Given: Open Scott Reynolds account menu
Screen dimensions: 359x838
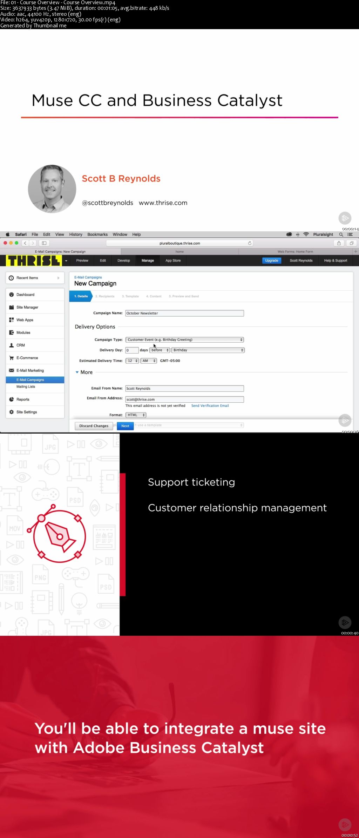Looking at the screenshot, I should click(x=301, y=260).
